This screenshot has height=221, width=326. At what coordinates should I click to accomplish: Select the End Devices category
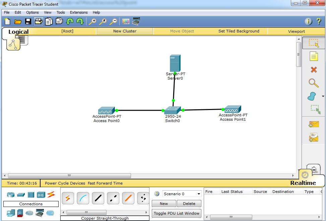(11, 213)
